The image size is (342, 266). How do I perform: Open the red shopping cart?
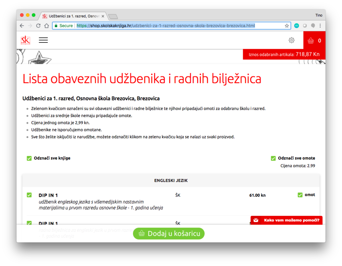(x=314, y=40)
